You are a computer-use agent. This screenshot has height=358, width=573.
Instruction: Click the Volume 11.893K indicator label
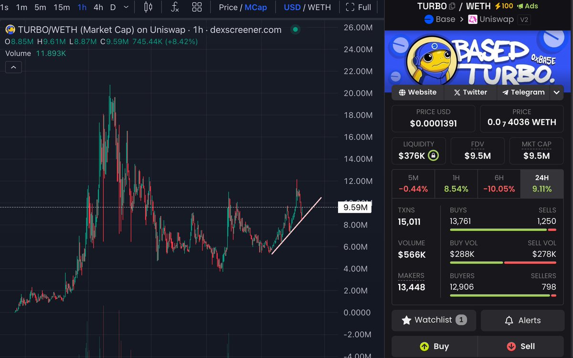[36, 54]
